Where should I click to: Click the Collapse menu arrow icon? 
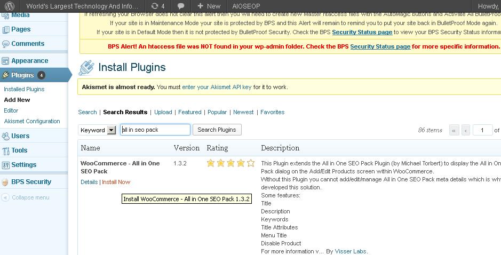pyautogui.click(x=5, y=197)
